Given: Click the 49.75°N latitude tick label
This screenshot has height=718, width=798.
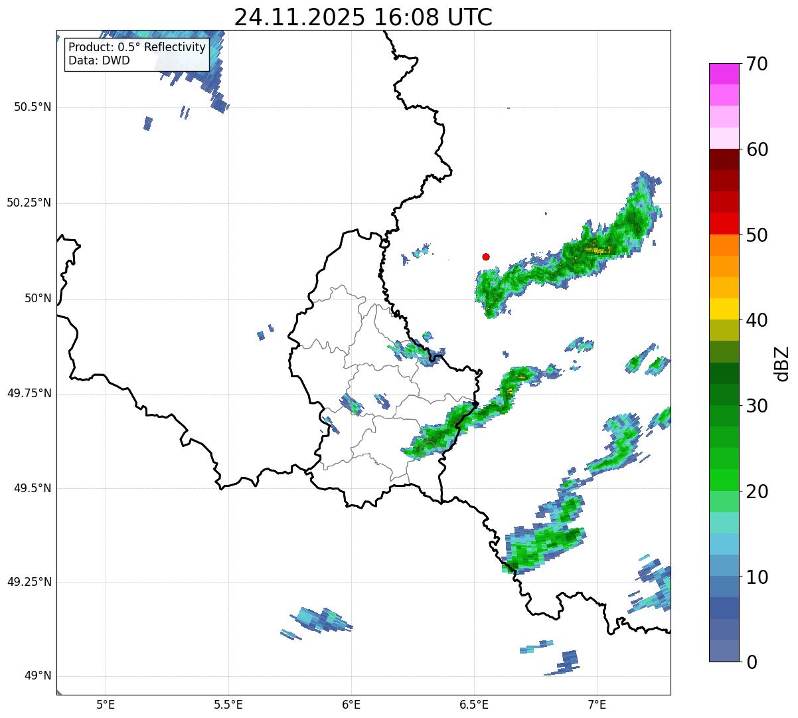Looking at the screenshot, I should click(29, 393).
